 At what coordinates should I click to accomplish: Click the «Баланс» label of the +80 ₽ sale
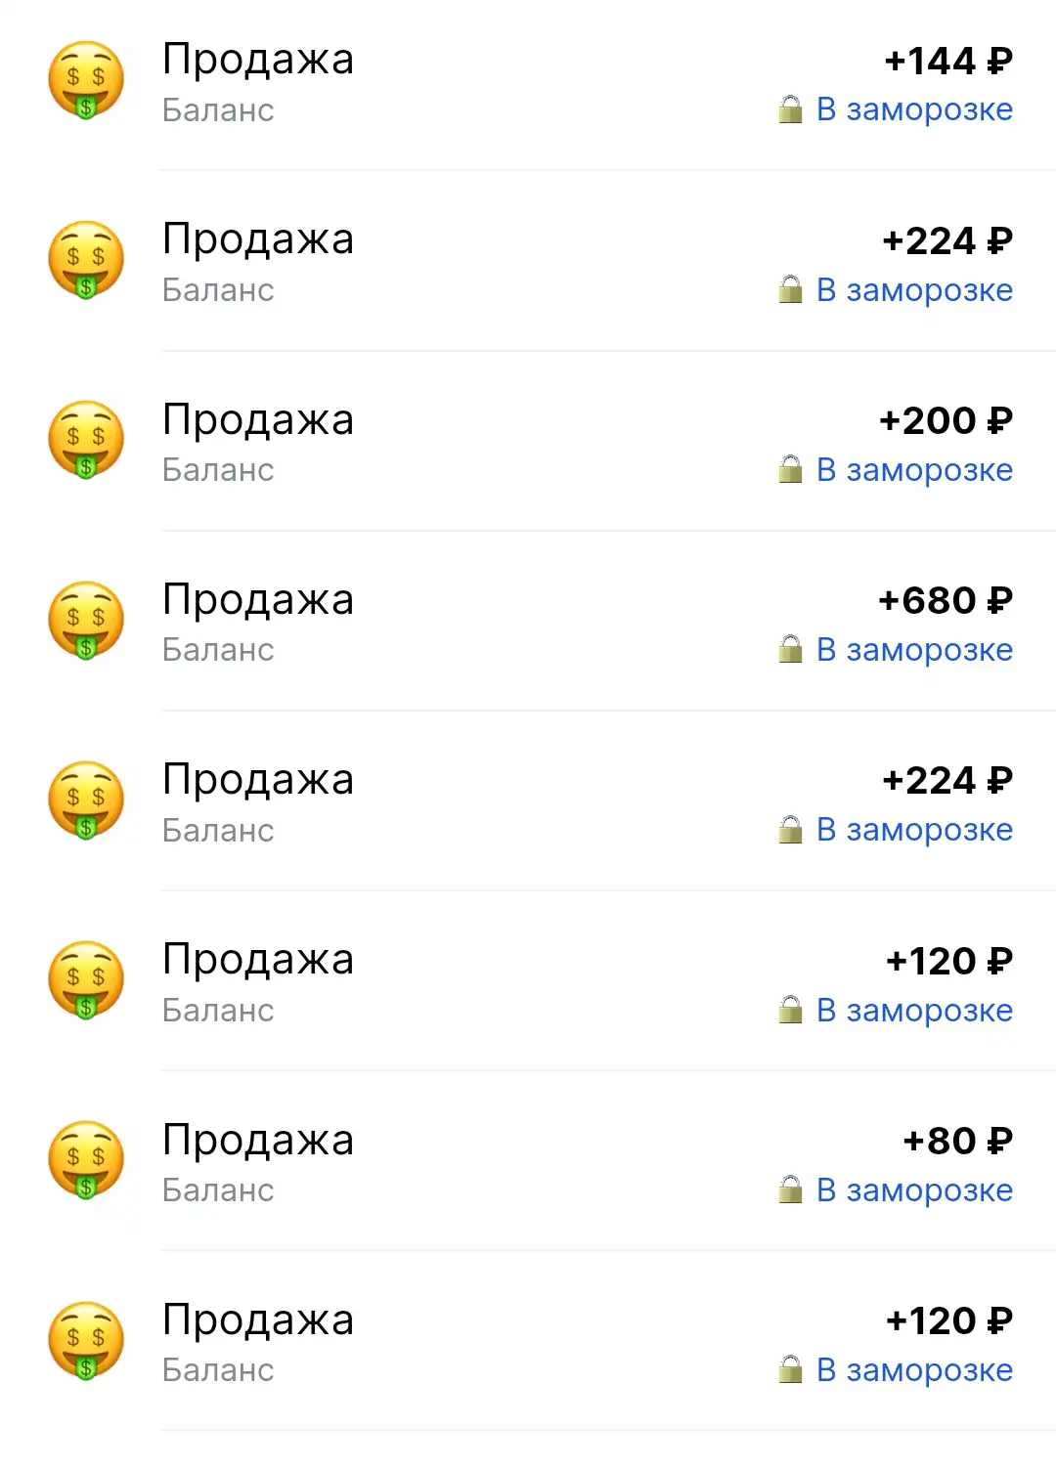click(218, 1190)
